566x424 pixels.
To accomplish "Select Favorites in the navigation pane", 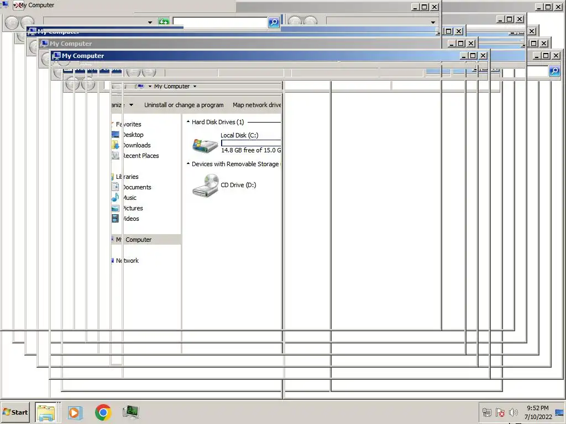I will 128,124.
